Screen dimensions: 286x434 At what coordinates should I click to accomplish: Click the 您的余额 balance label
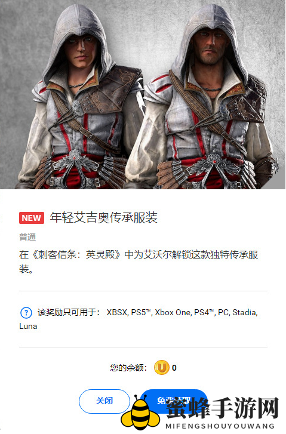tap(128, 368)
